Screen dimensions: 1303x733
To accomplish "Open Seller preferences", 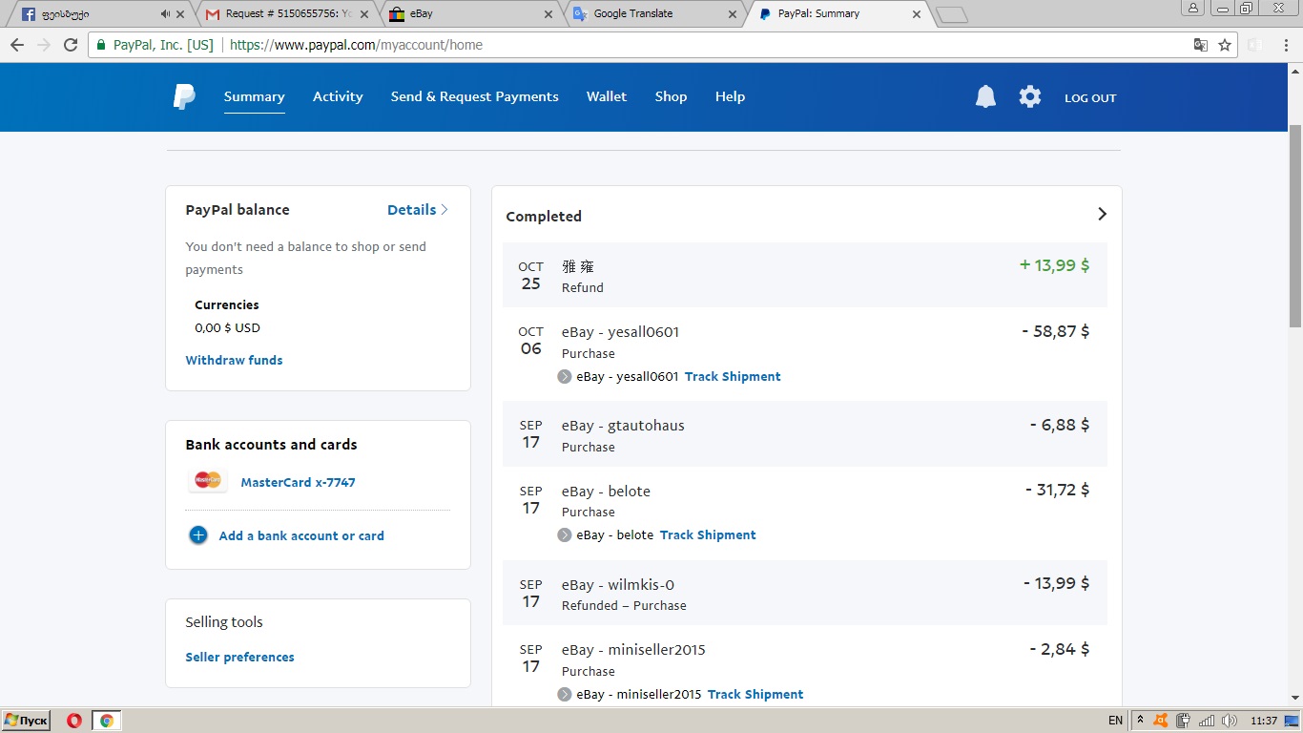I will click(x=239, y=657).
